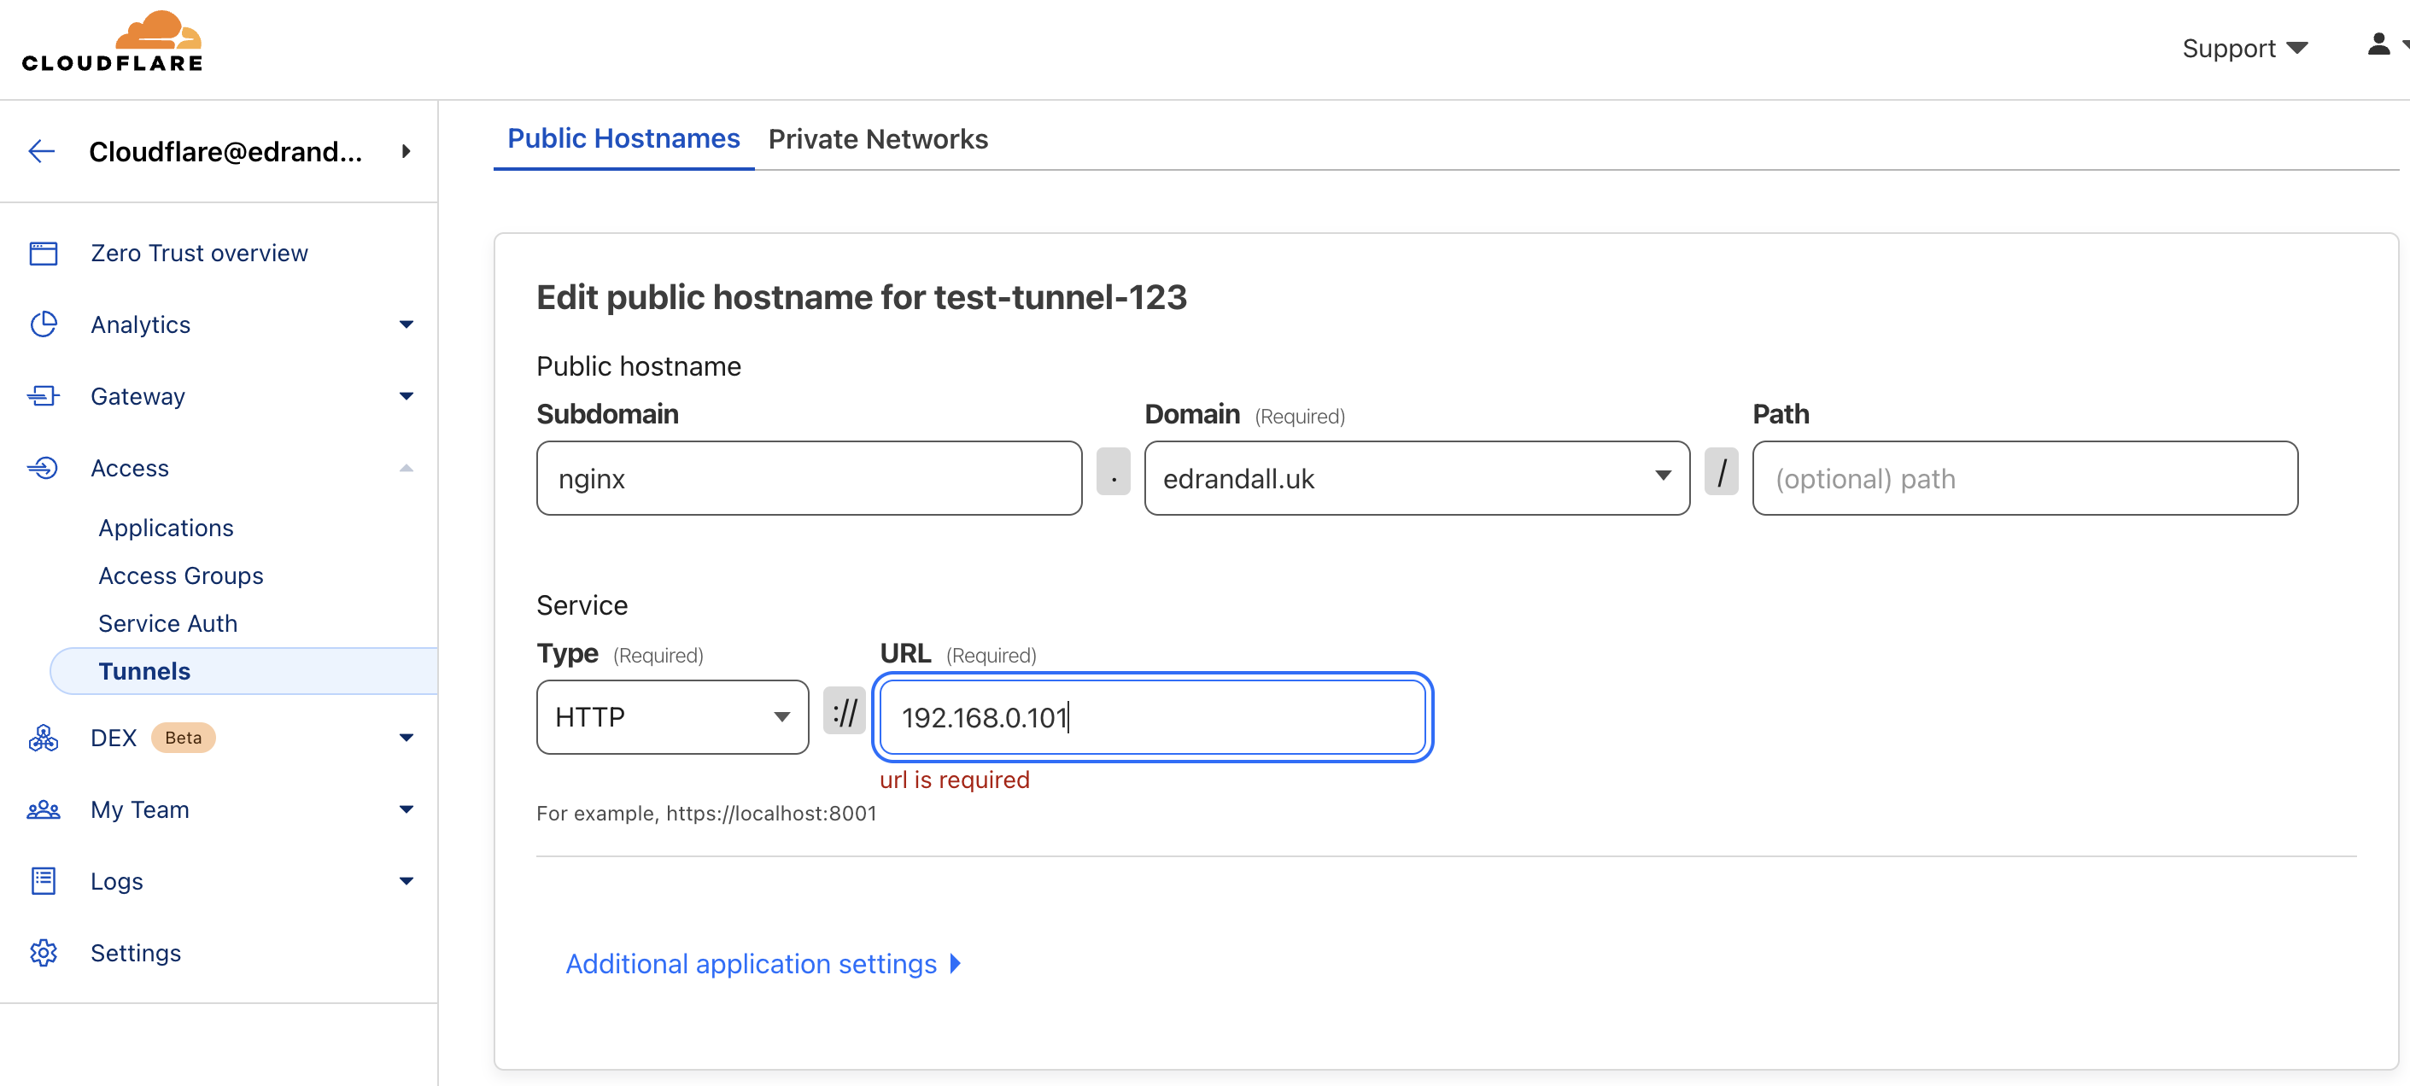Click the Settings gear icon
This screenshot has width=2410, height=1086.
[x=43, y=953]
